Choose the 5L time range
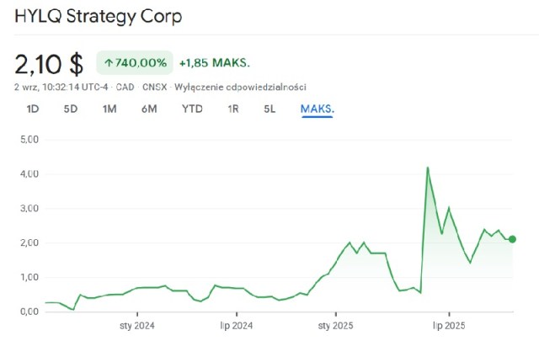Viewport: 539px width, 341px height. click(269, 109)
